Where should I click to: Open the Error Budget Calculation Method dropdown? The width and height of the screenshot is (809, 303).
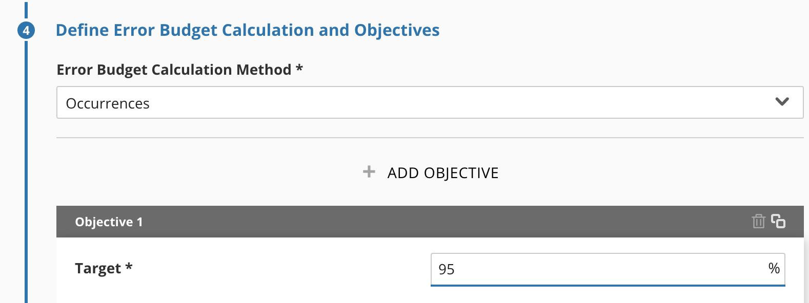tap(430, 102)
